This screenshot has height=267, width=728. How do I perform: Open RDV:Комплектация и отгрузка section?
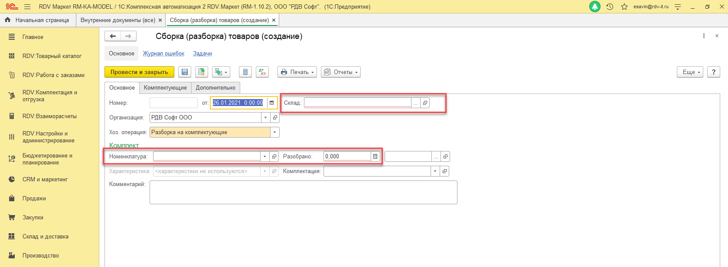[x=49, y=96]
